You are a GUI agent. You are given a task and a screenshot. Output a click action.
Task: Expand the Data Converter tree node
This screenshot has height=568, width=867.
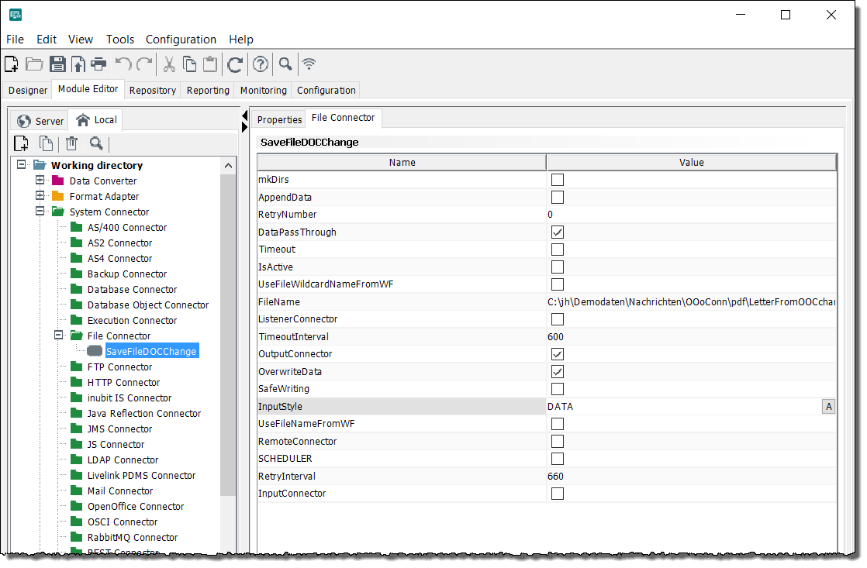click(x=40, y=181)
